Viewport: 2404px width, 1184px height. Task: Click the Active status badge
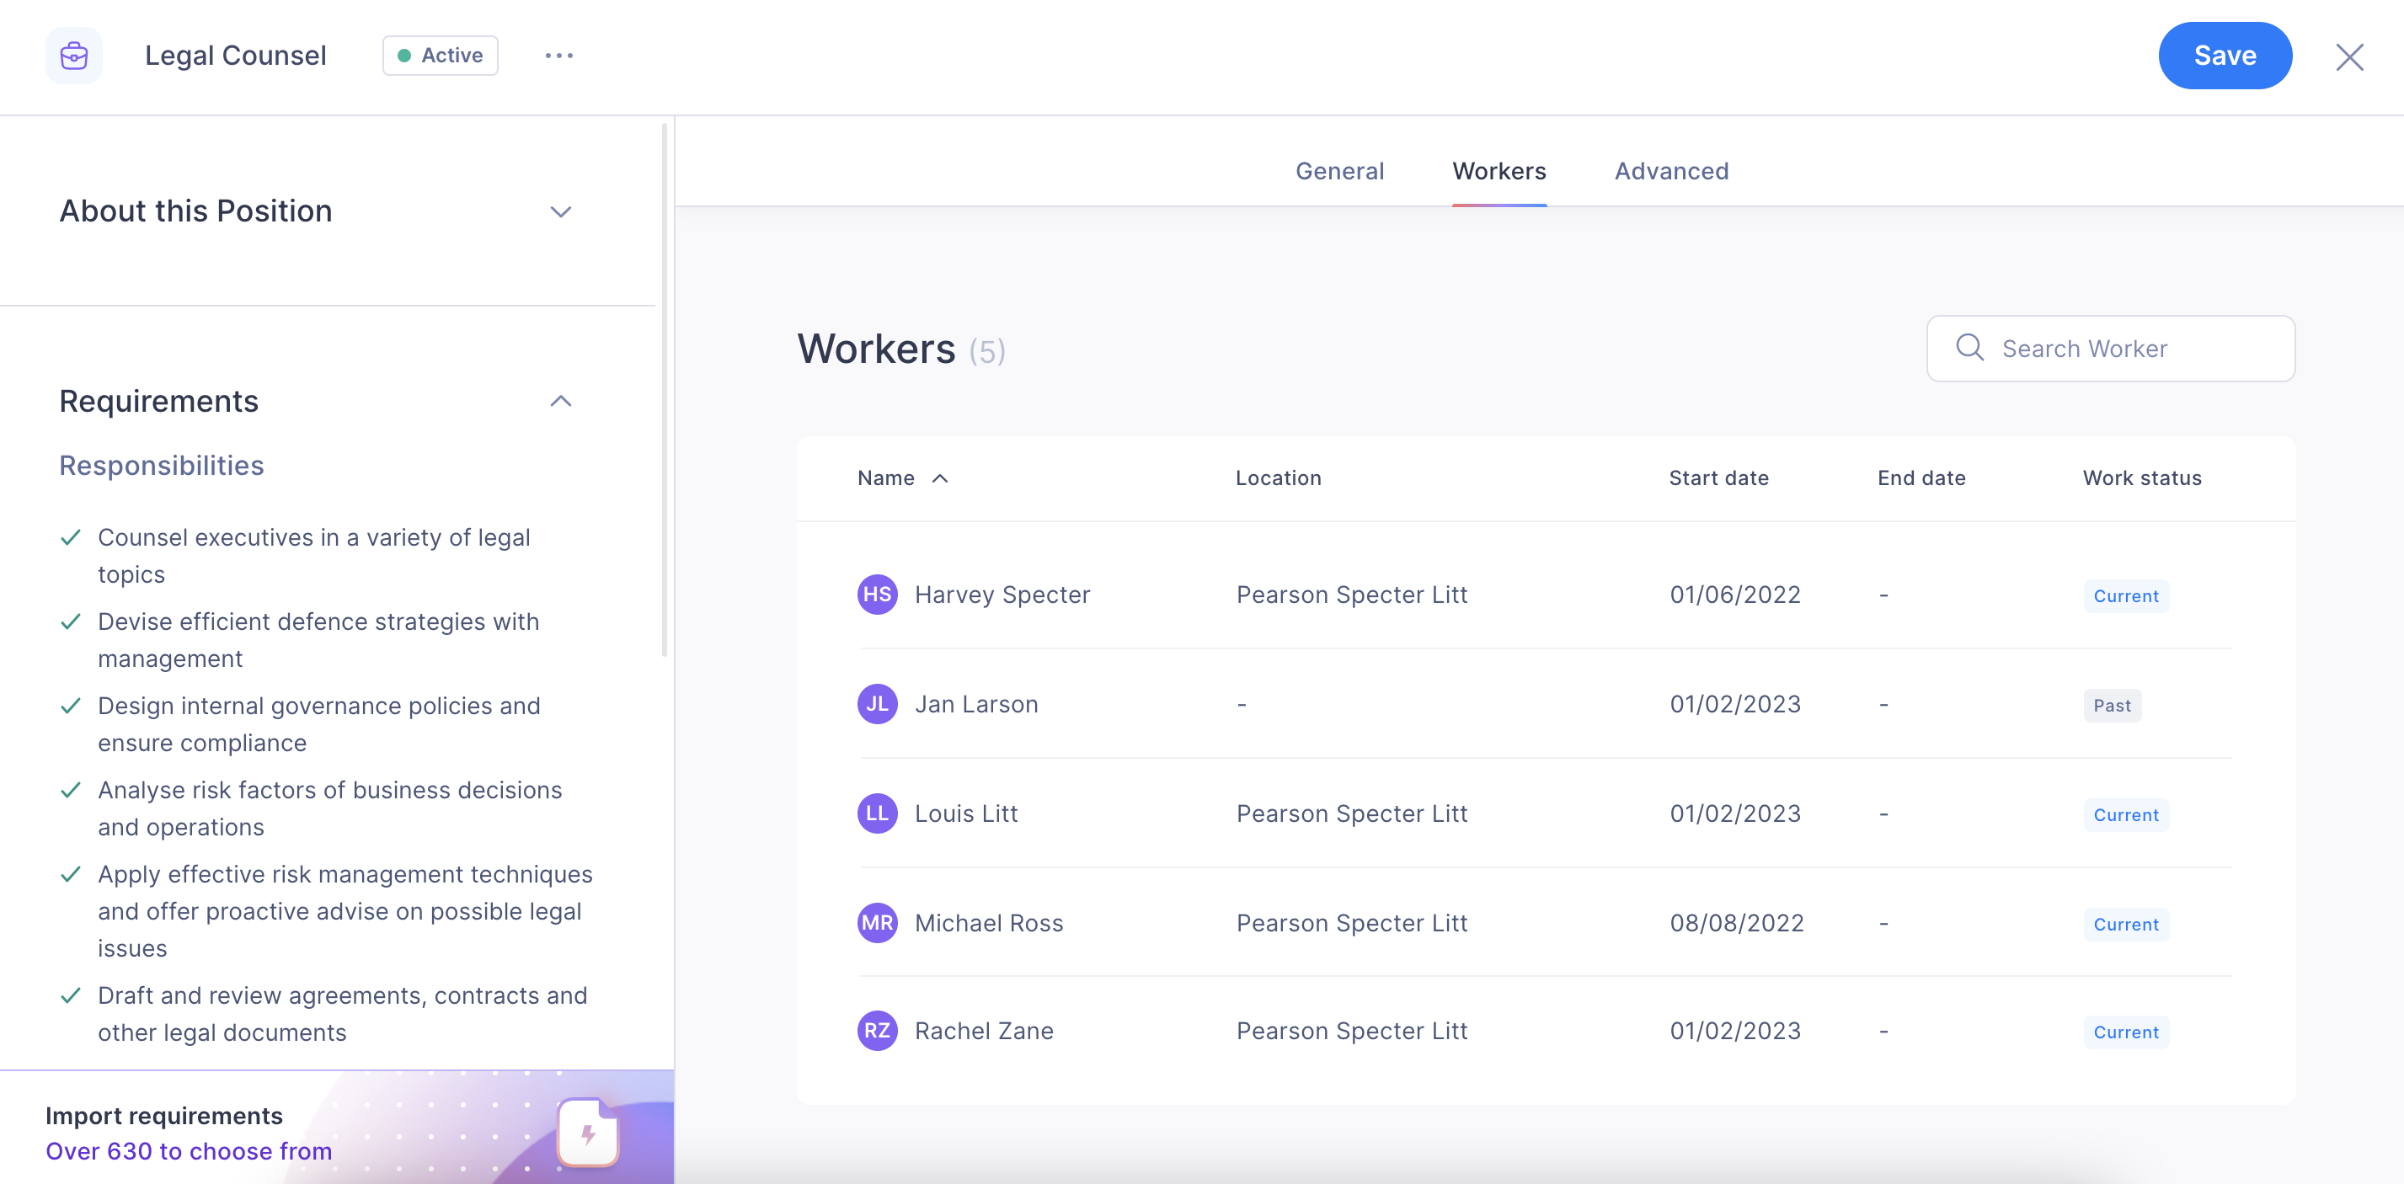(441, 56)
